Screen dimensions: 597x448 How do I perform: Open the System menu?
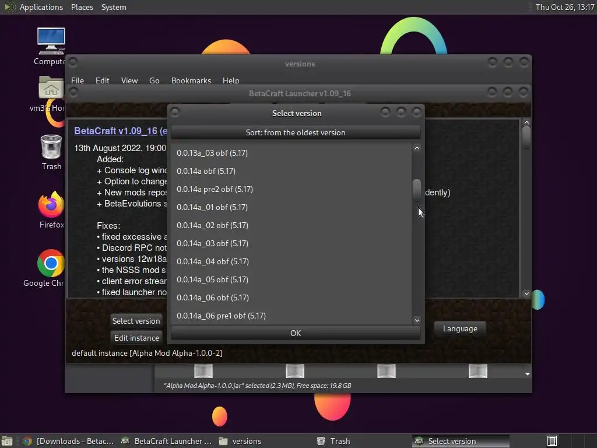[114, 7]
